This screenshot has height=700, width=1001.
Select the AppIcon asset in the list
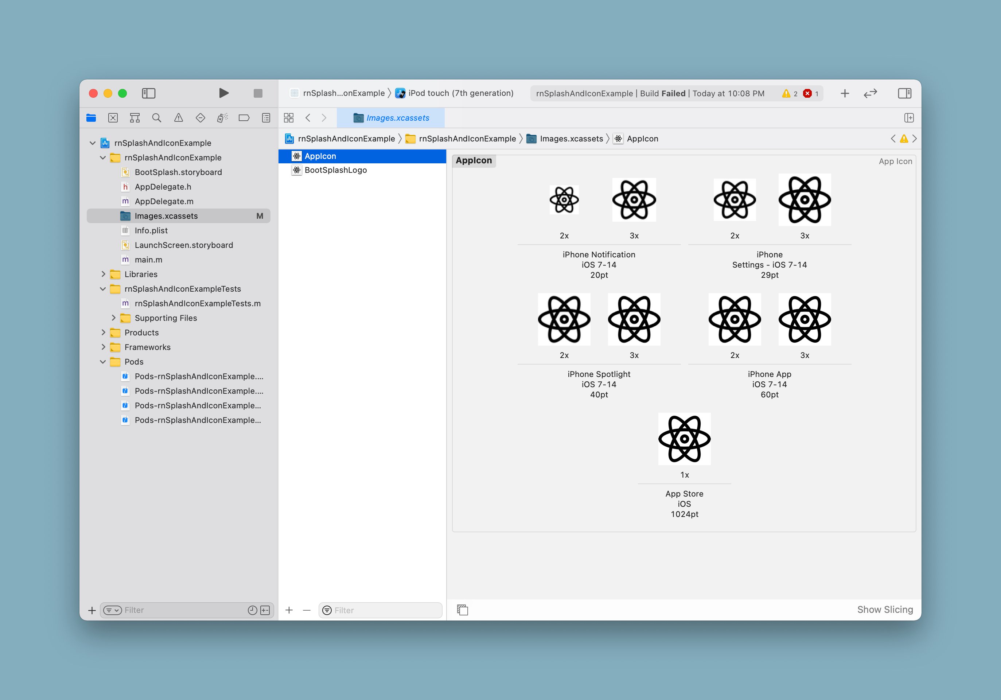[362, 156]
